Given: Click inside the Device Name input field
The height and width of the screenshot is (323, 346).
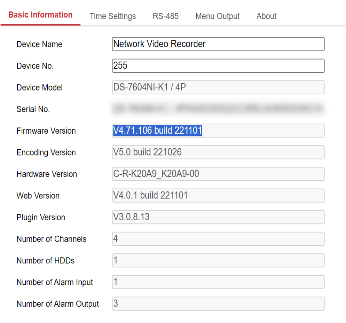Looking at the screenshot, I should (218, 44).
